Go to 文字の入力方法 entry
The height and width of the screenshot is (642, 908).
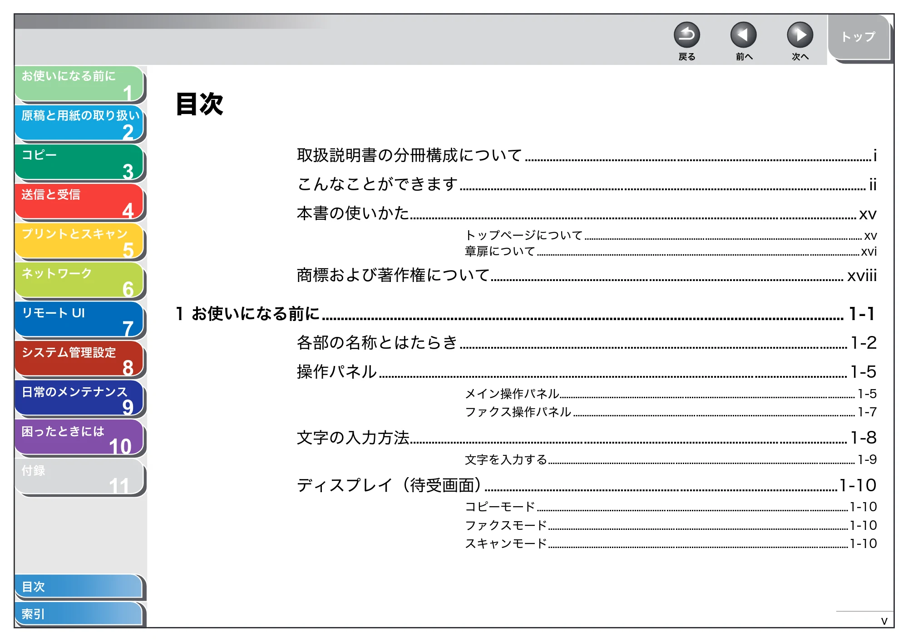587,438
